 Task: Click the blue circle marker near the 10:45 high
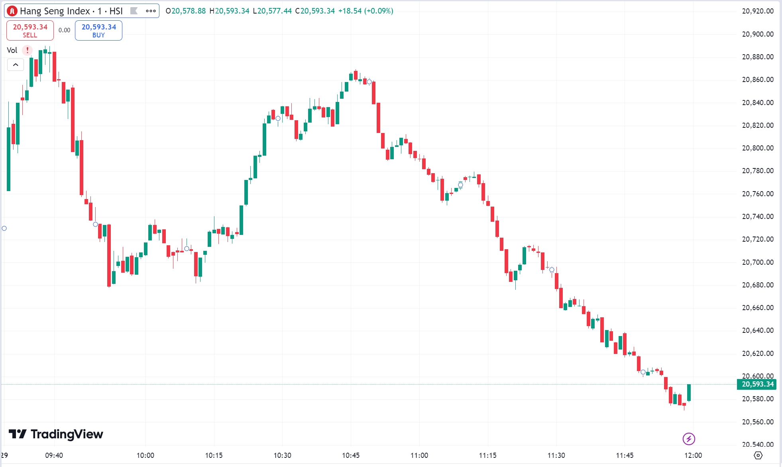369,82
